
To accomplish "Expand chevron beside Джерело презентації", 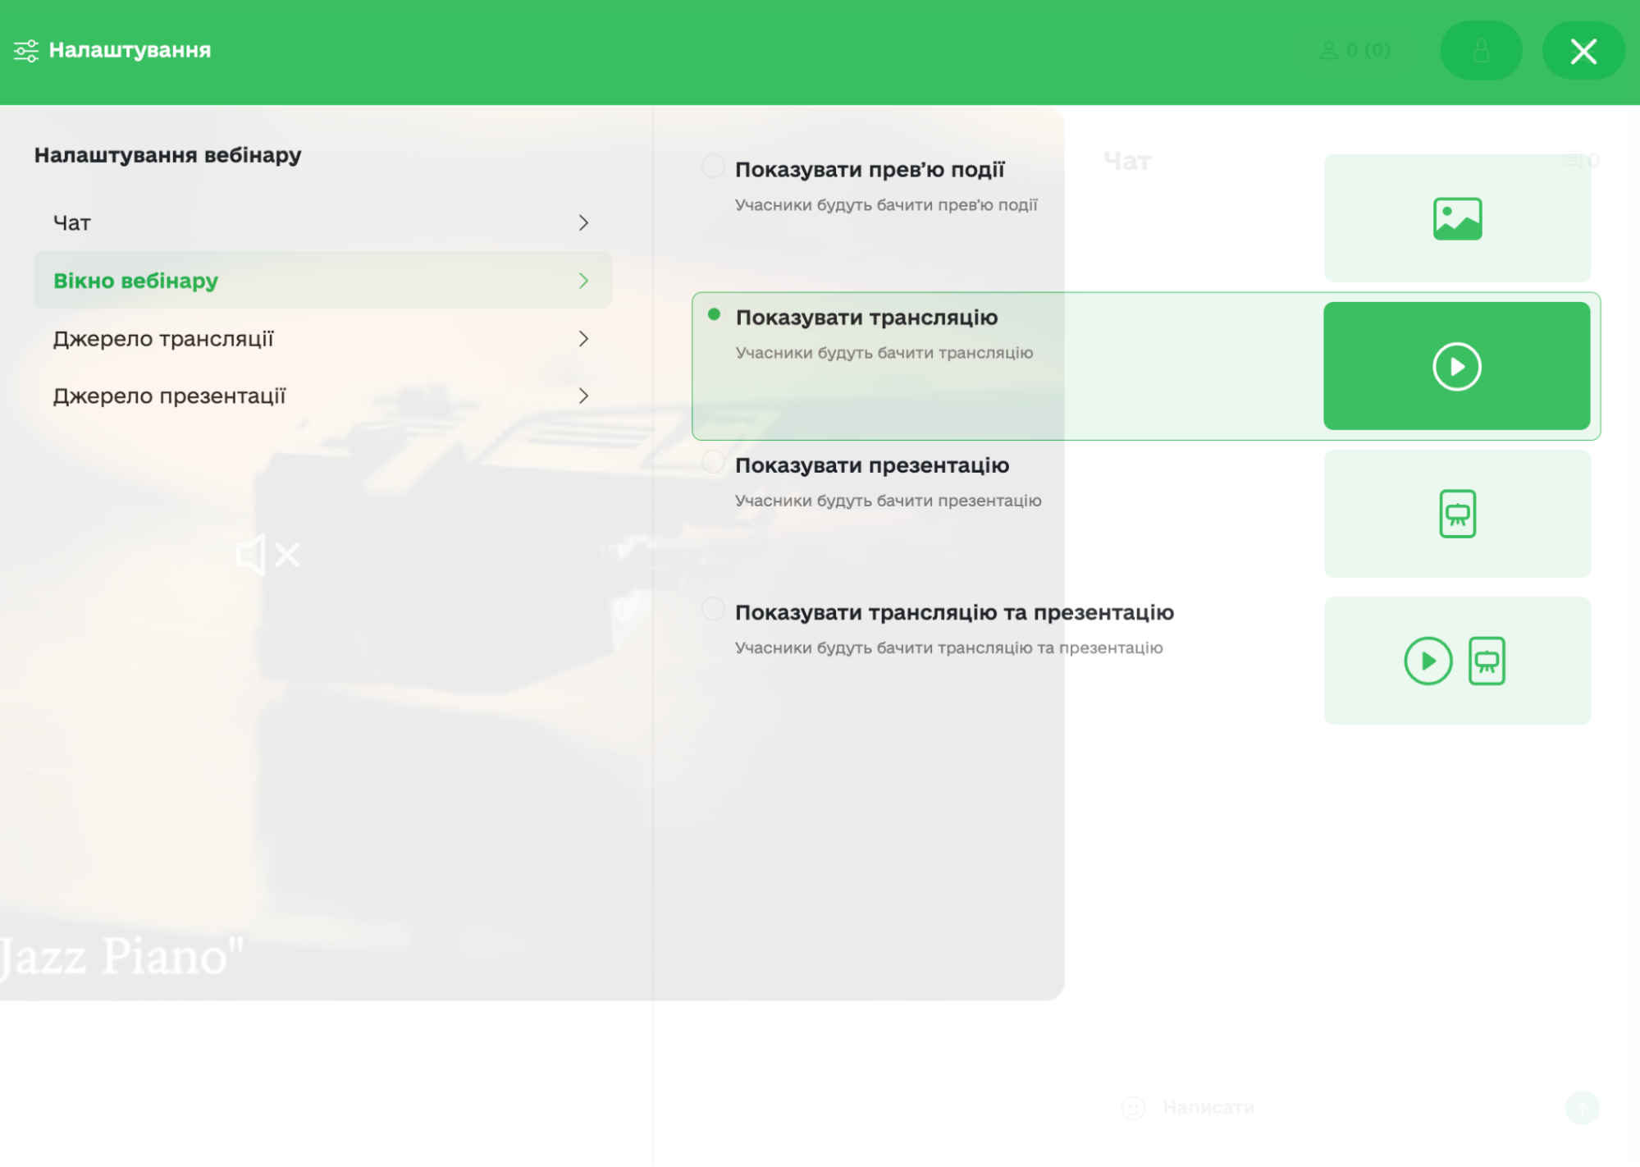I will [583, 396].
